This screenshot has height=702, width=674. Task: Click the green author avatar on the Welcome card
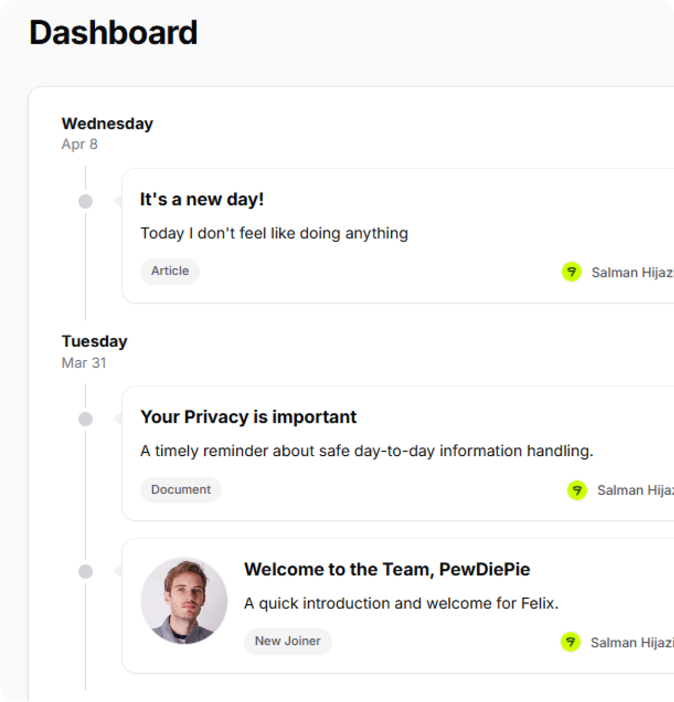coord(570,642)
